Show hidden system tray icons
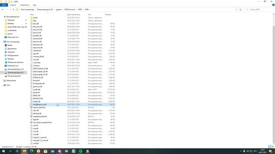Screen dimensions: 275x154 (241, 151)
